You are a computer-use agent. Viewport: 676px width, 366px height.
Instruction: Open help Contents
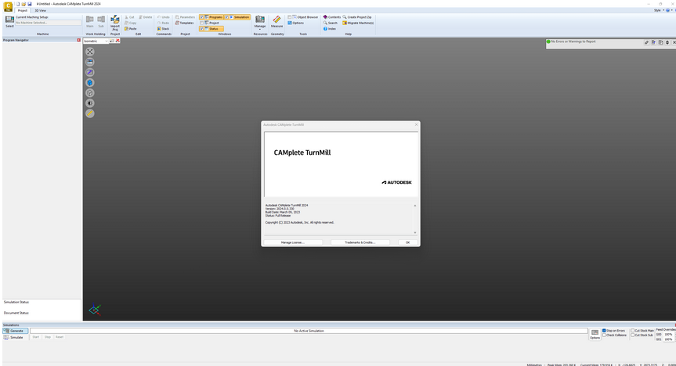click(332, 17)
